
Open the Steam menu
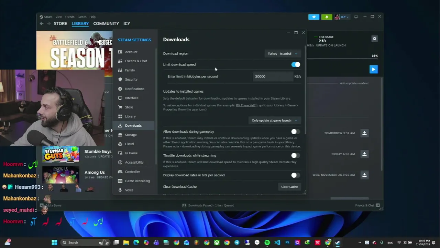point(48,17)
